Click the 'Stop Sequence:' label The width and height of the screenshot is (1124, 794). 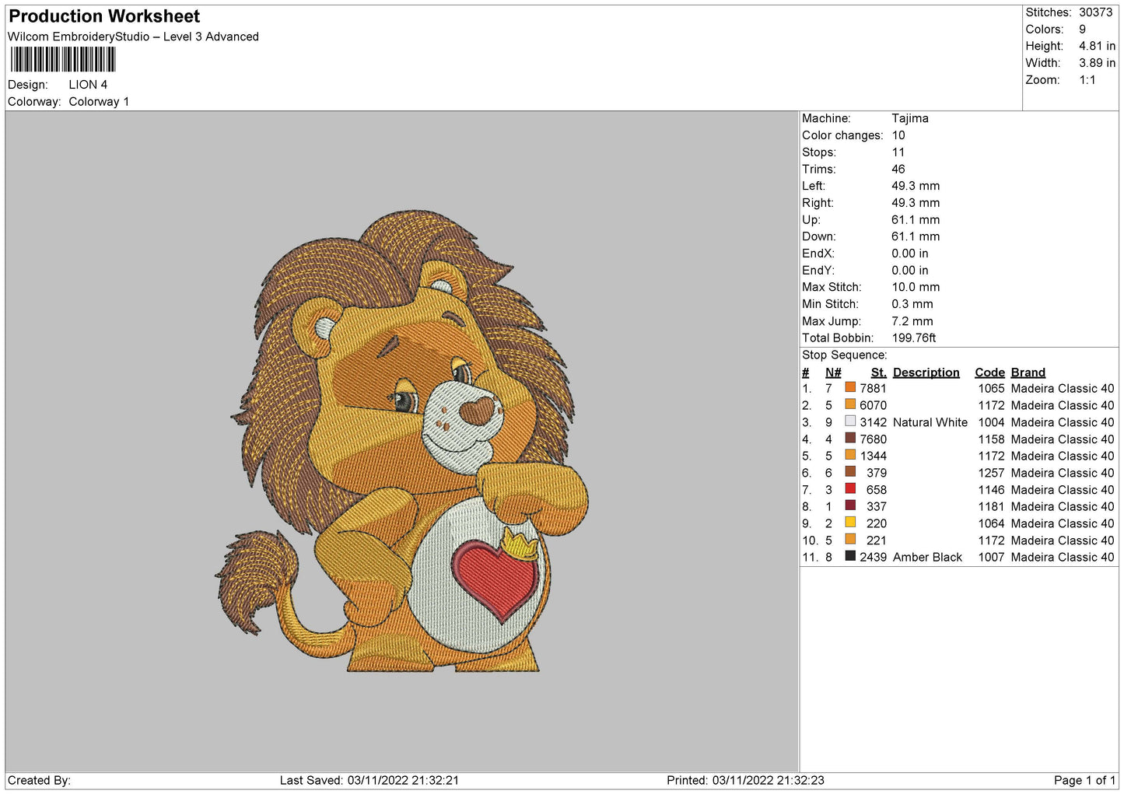tap(845, 355)
